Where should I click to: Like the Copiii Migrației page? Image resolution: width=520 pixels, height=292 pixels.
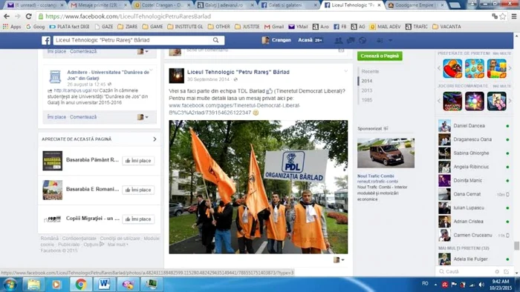point(138,219)
